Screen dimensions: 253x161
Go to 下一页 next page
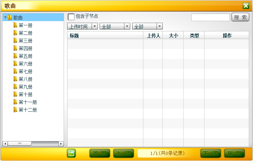(x=211, y=154)
